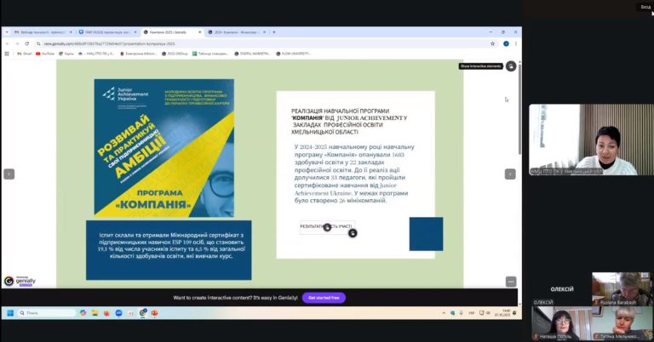Click the Genially logo badge
Viewport: 654px width, 342px height.
(20, 281)
